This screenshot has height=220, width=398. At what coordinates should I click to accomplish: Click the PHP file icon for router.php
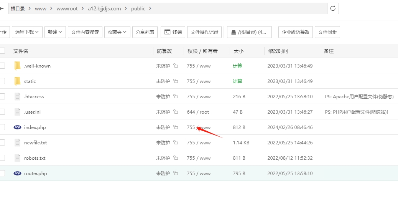tap(17, 173)
